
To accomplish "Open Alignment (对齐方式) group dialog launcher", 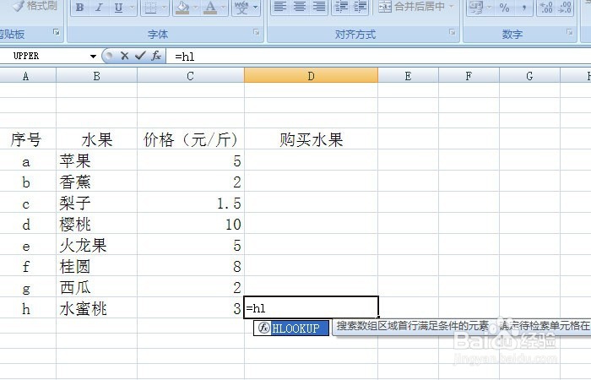I will click(453, 32).
